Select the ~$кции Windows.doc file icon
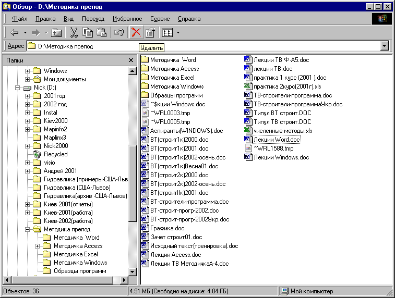 144,104
